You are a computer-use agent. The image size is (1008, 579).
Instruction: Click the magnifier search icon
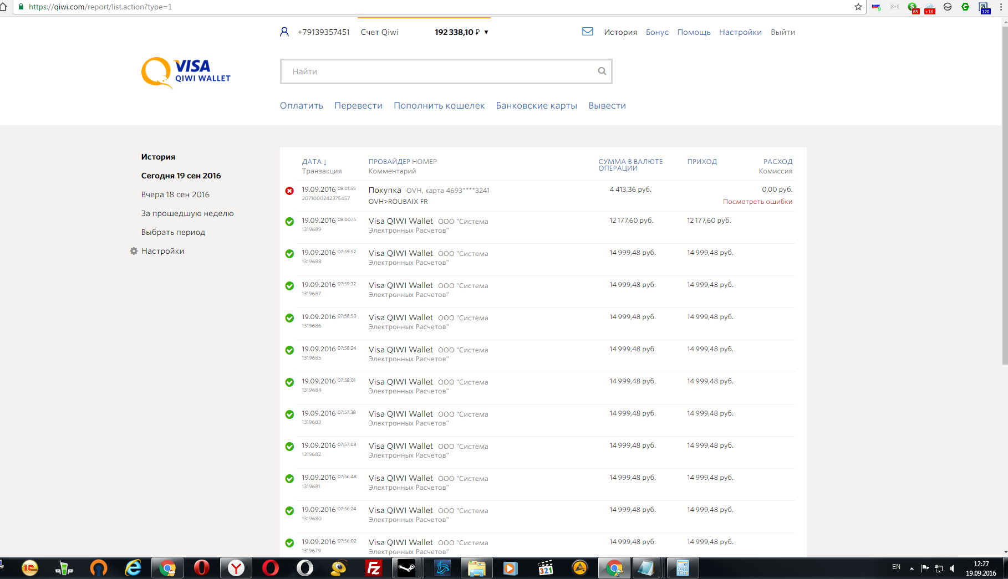pyautogui.click(x=602, y=71)
